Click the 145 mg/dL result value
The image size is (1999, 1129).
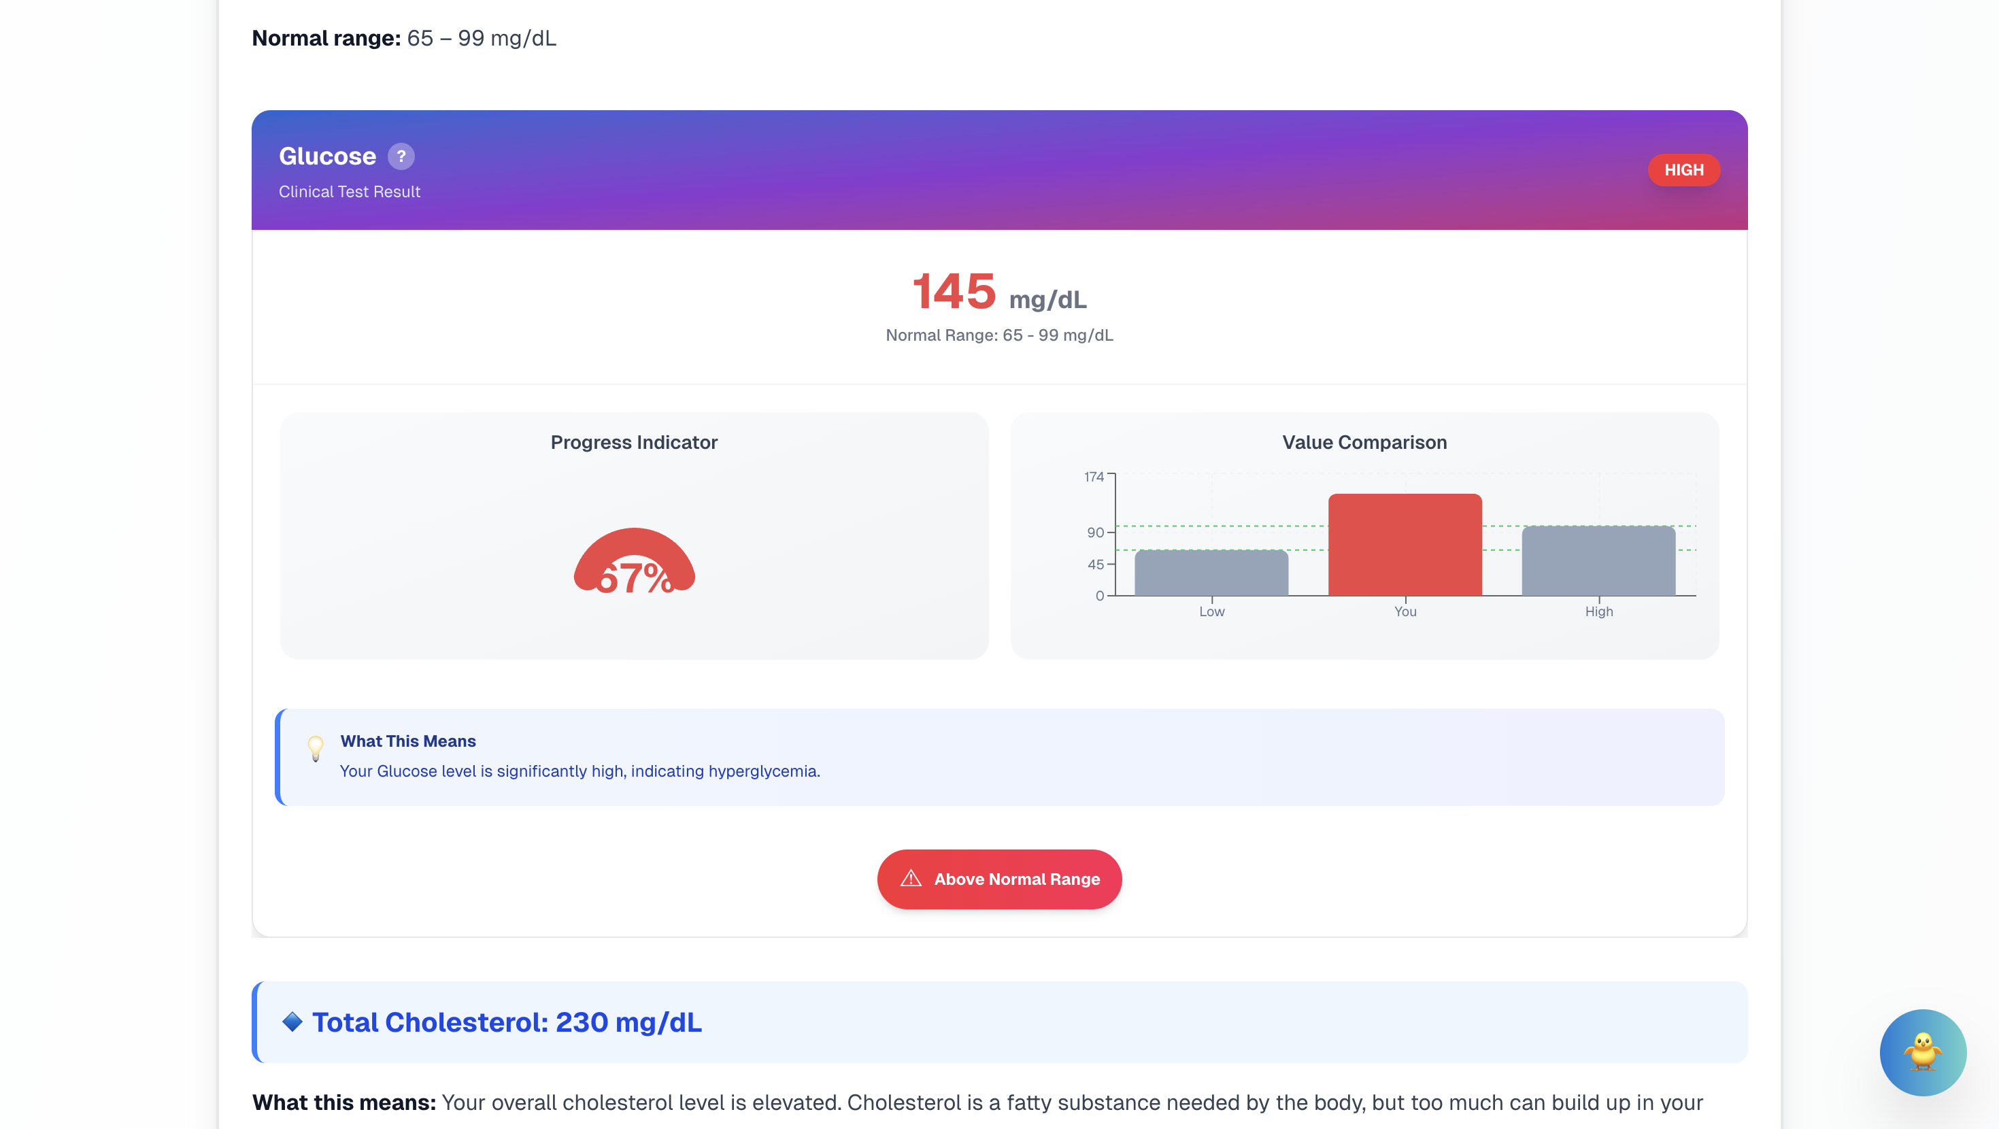click(998, 292)
